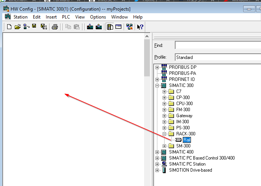Select the CPU-300 folder label

185,104
